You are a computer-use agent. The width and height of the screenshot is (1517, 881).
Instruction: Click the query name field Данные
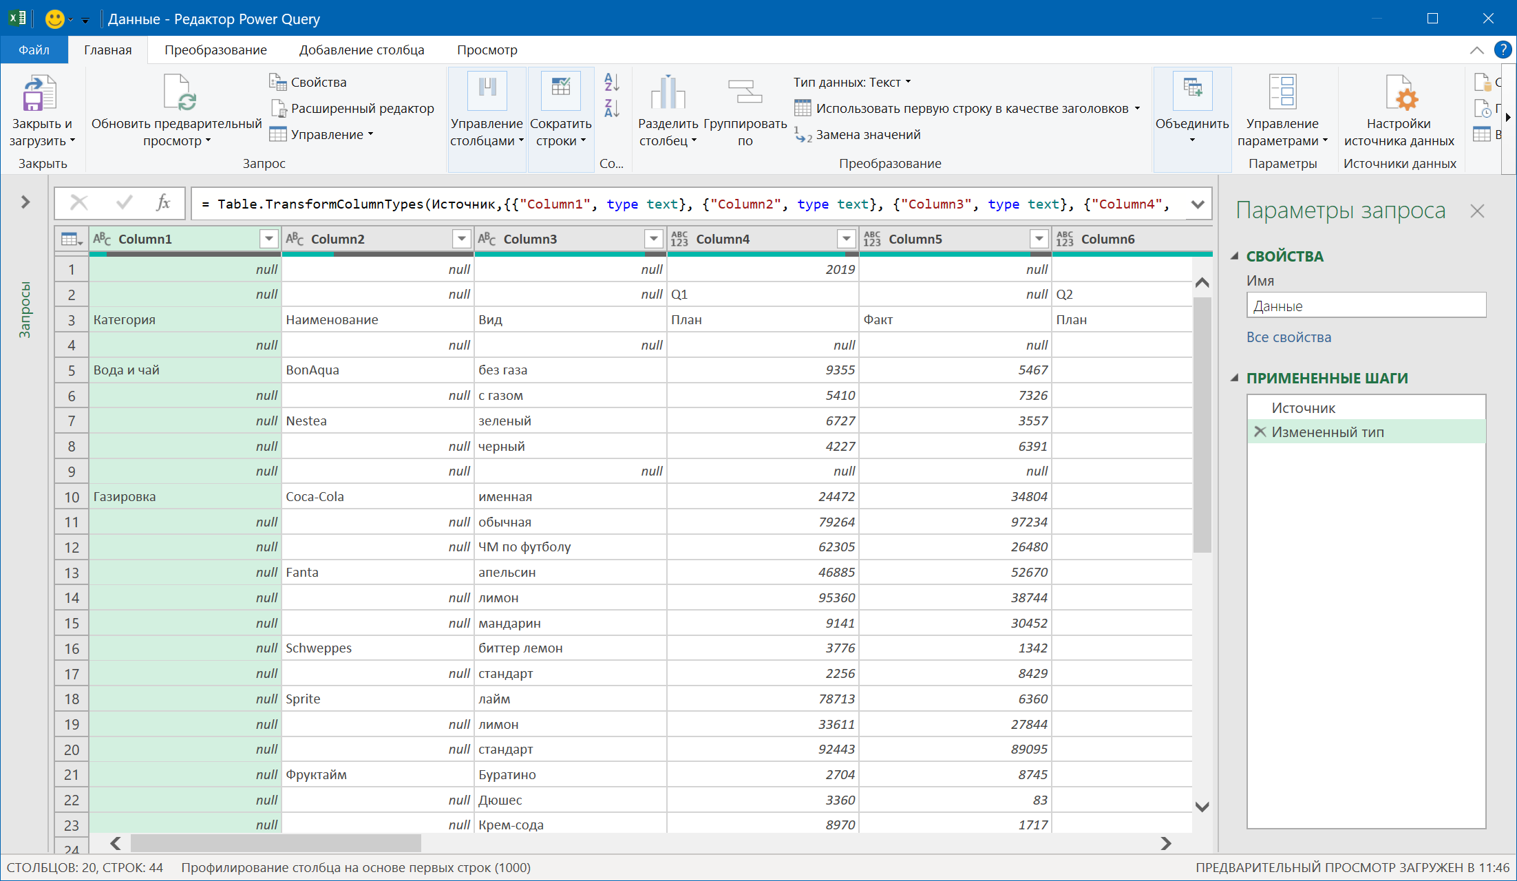[1366, 306]
